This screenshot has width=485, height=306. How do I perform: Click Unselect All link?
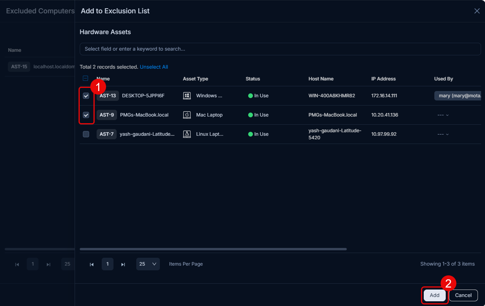tap(154, 67)
